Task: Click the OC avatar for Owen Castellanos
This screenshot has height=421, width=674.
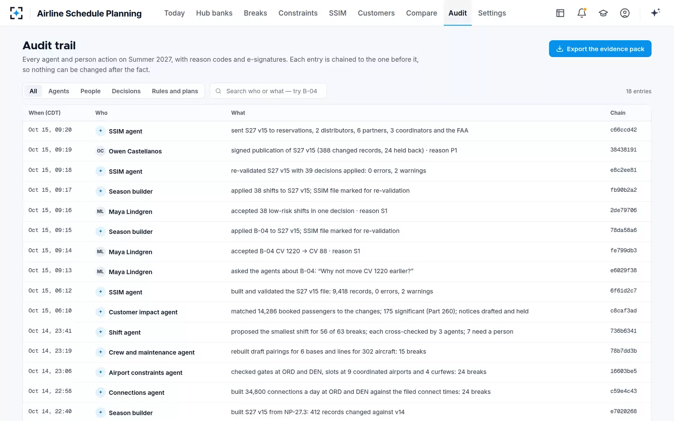Action: pos(100,151)
